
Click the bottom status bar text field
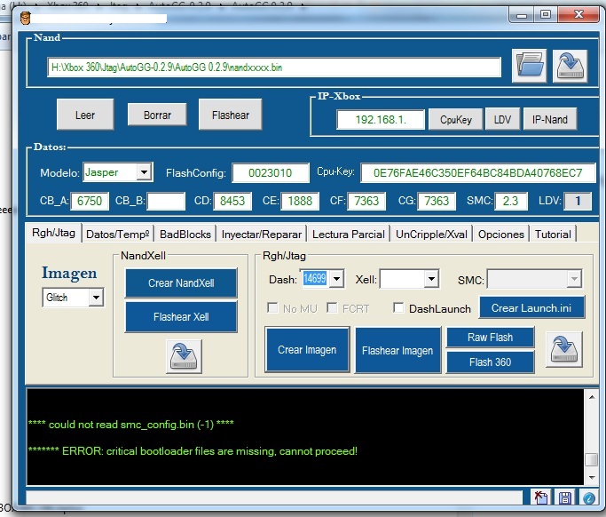coord(274,497)
